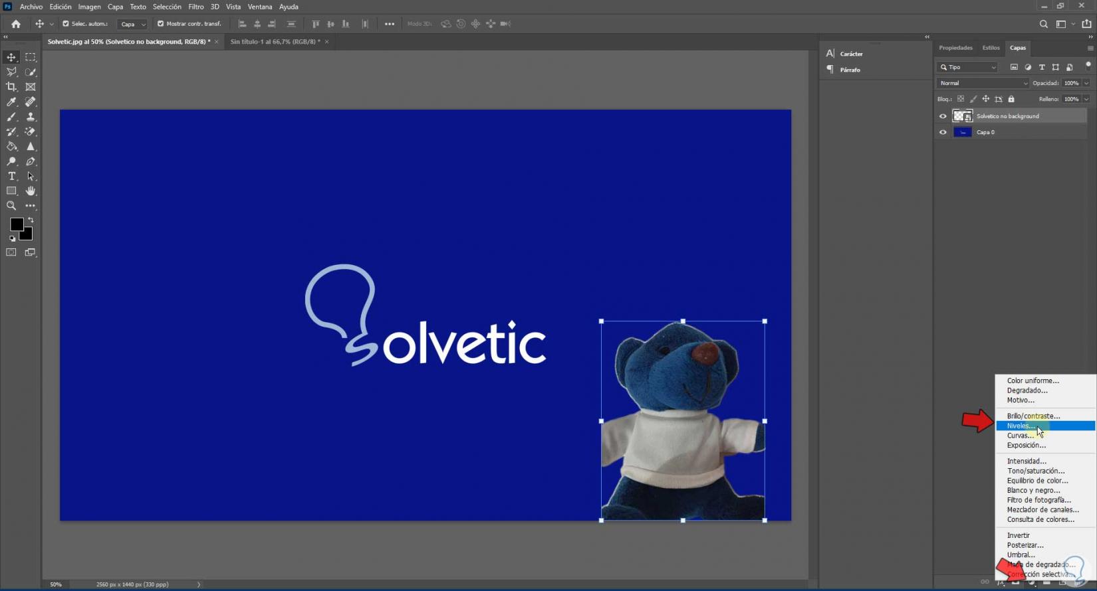Go to the Home screen
1097x591 pixels.
(16, 24)
